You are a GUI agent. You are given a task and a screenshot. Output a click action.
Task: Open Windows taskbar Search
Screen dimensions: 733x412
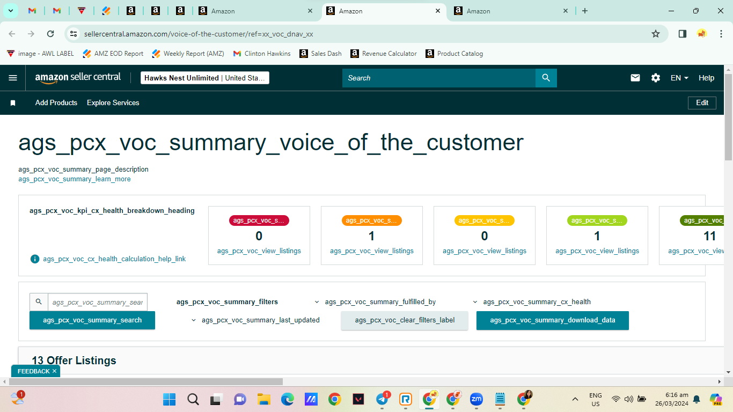pos(193,399)
